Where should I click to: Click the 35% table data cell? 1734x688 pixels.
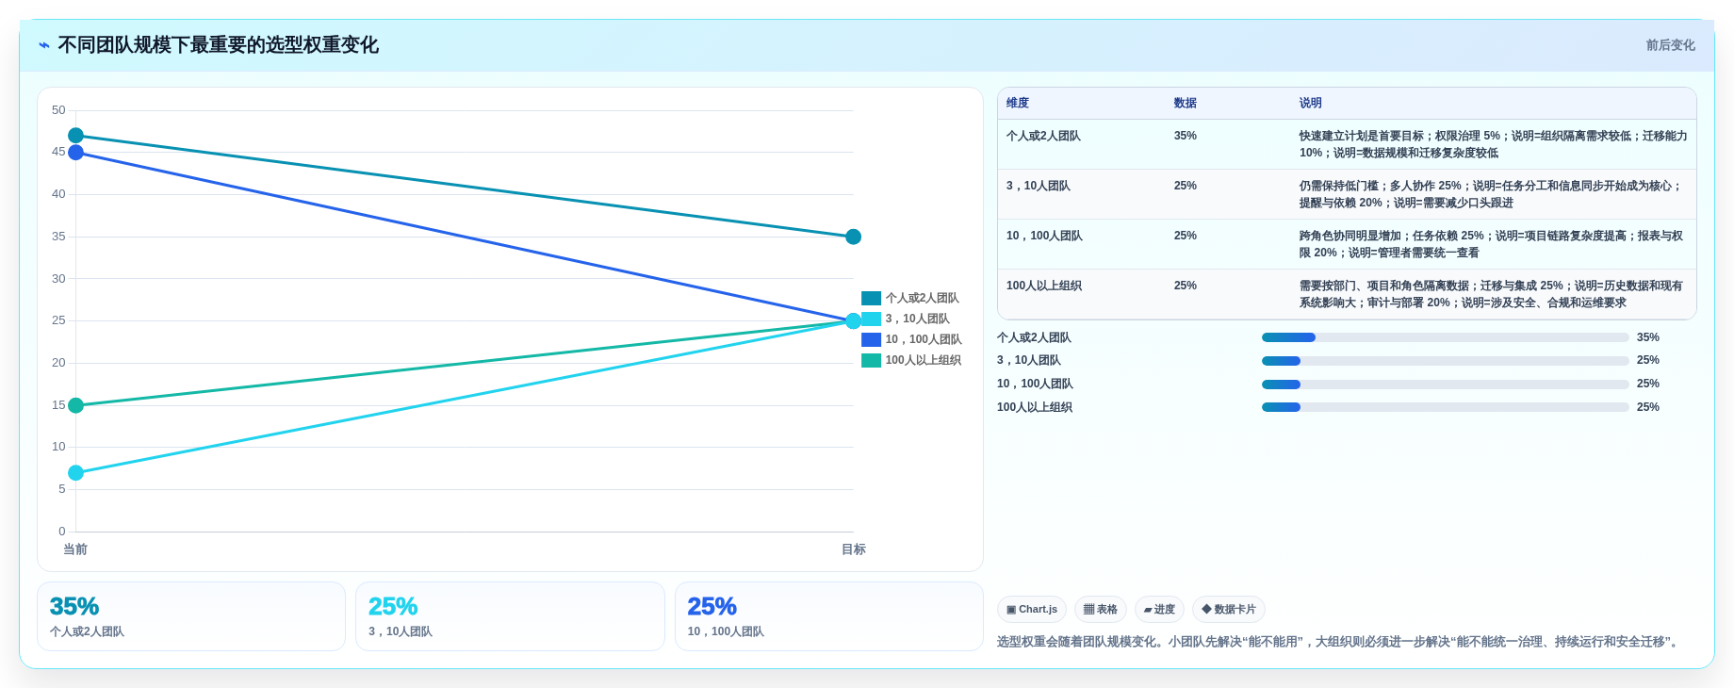[1186, 136]
